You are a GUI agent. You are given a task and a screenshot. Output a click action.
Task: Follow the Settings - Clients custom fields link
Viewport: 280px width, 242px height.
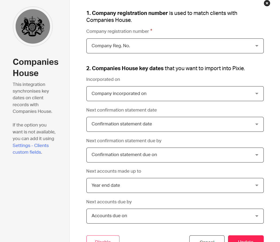[31, 149]
